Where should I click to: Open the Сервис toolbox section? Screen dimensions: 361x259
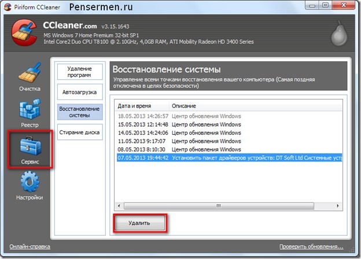(30, 150)
